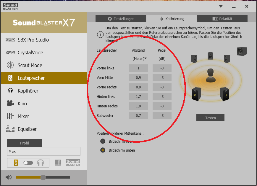Click the speaker output icon near toggle
The image size is (257, 186).
[x=16, y=163]
